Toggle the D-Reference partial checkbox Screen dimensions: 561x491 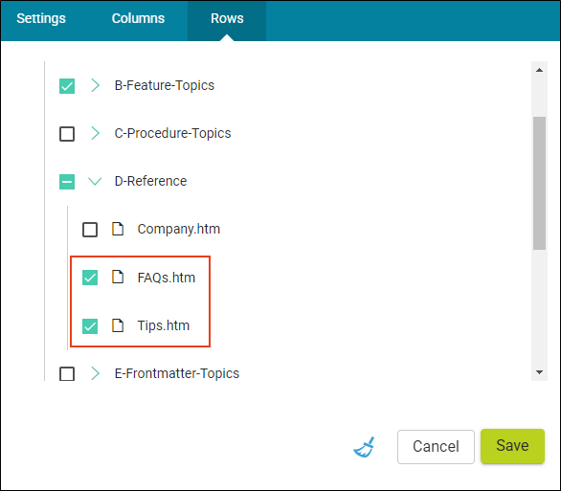click(x=67, y=182)
